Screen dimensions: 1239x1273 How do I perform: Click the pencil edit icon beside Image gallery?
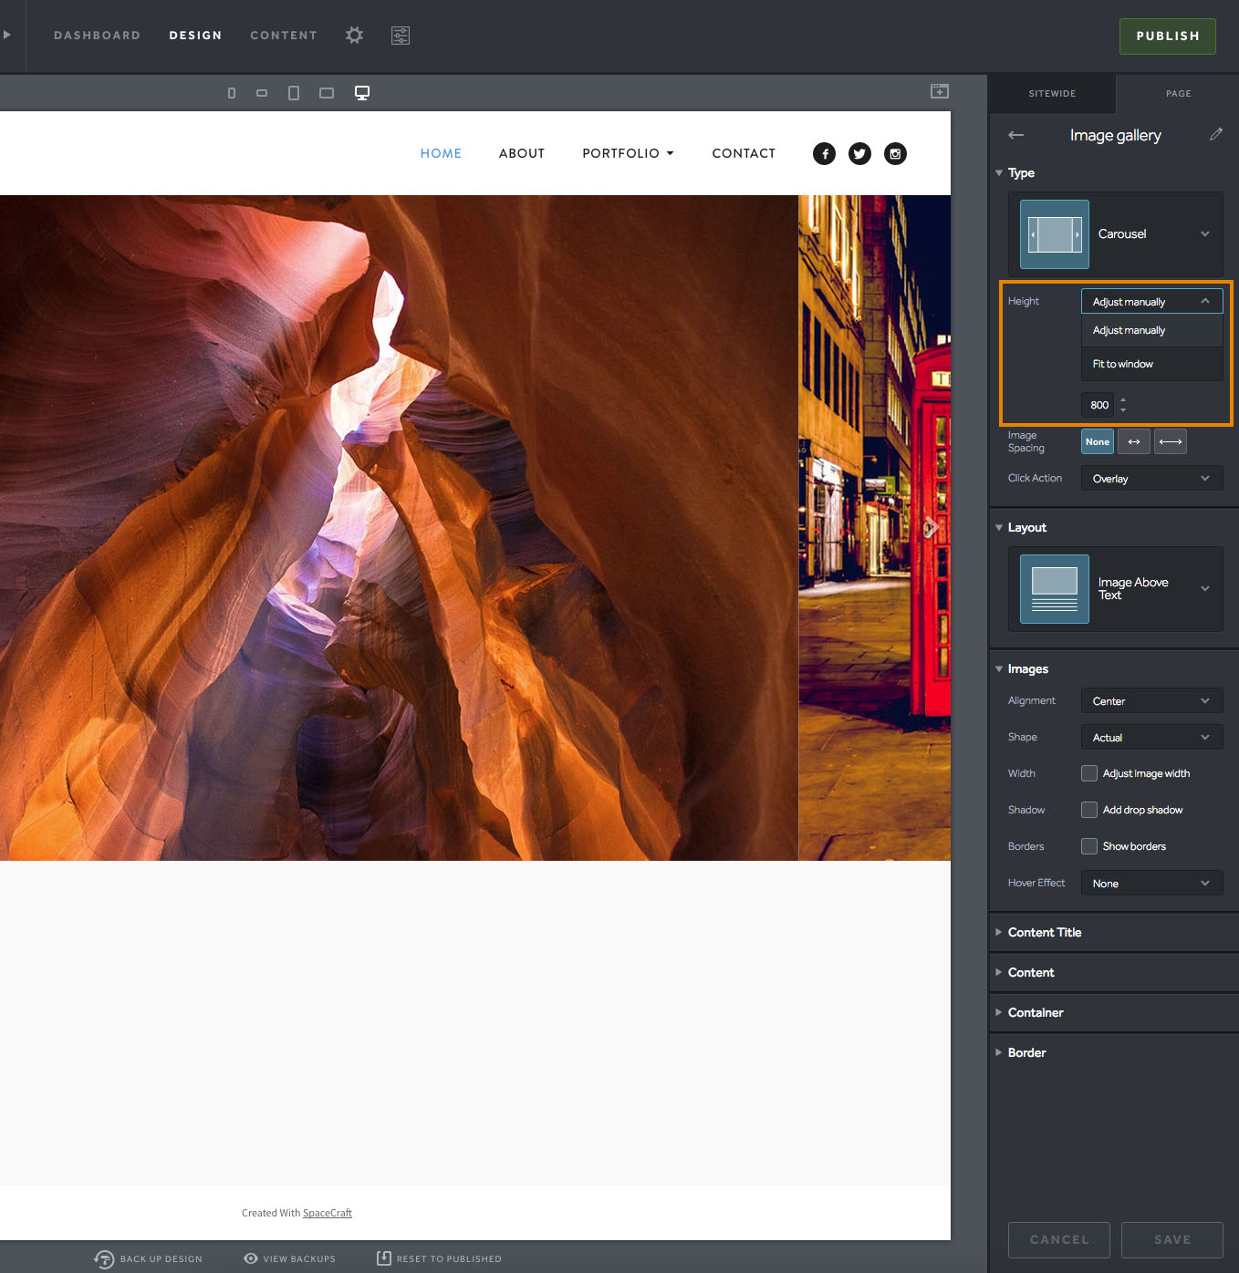point(1215,135)
